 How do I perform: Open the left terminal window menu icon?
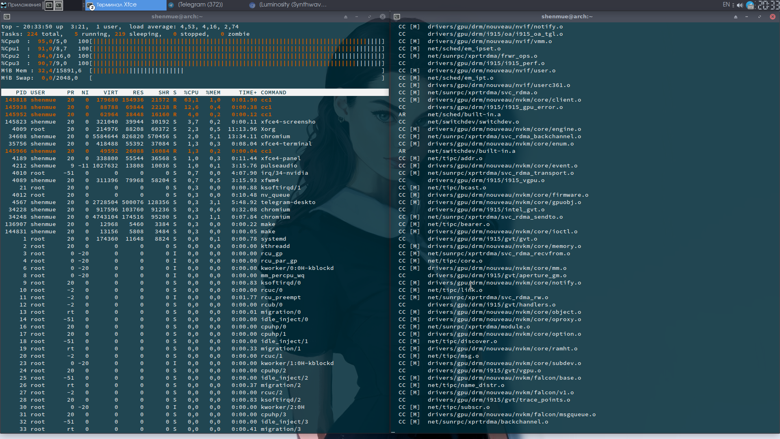pyautogui.click(x=7, y=17)
